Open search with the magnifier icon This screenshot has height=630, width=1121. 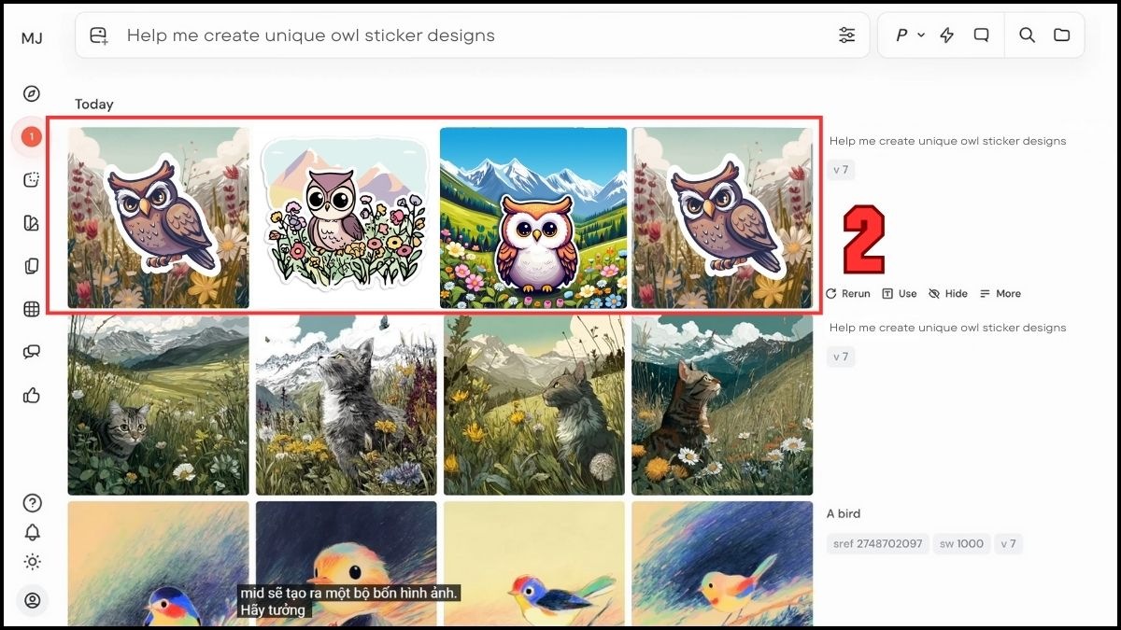(1027, 35)
